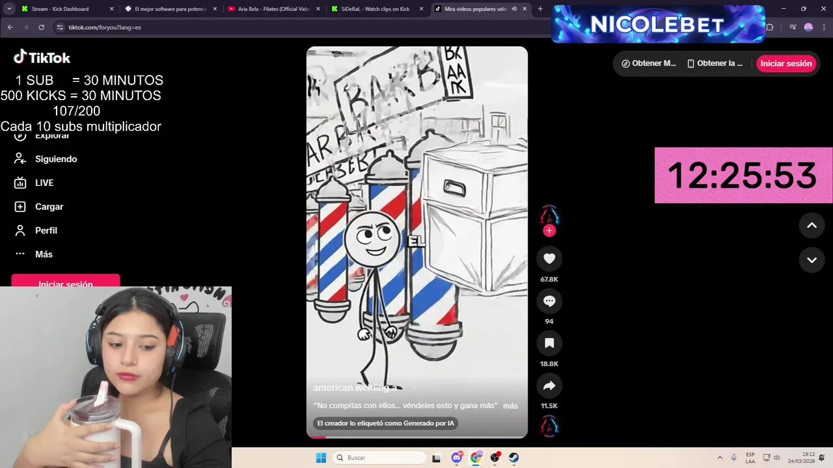
Task: Open comments via the speech bubble icon
Action: point(549,301)
